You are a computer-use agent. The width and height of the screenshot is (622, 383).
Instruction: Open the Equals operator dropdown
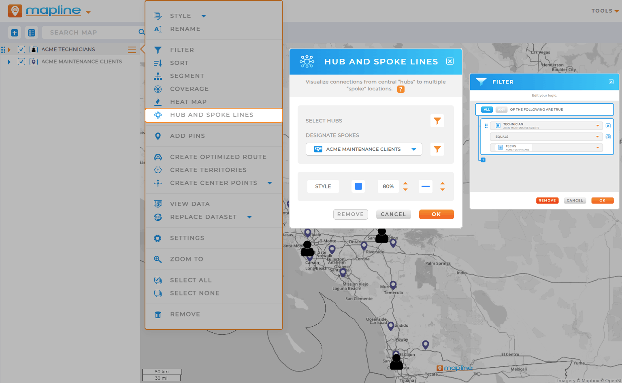546,137
